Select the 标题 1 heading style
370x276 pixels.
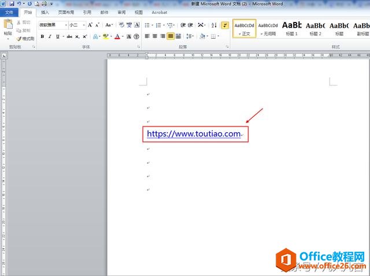coord(291,28)
